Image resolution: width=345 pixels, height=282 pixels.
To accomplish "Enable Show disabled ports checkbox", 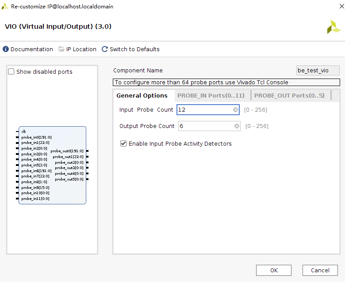I will [11, 72].
